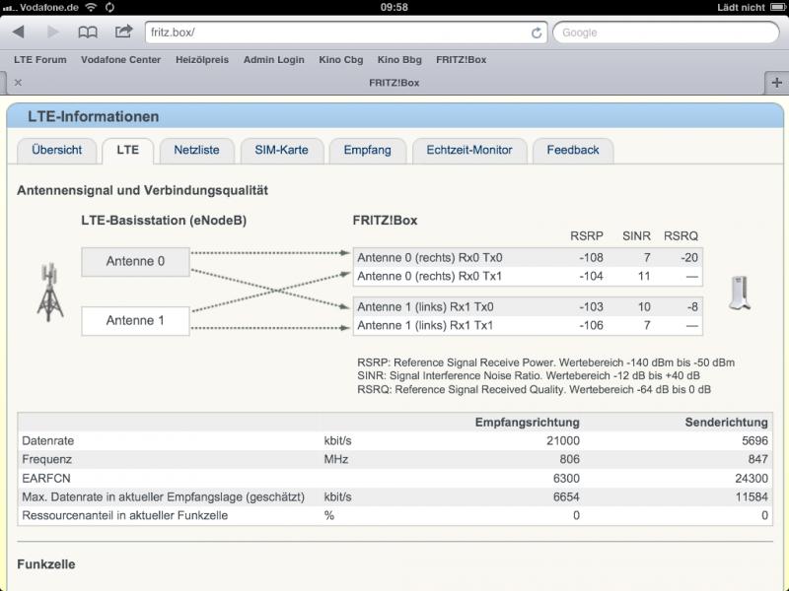Click the receive data rate value 21000
The width and height of the screenshot is (789, 591).
[x=563, y=441]
